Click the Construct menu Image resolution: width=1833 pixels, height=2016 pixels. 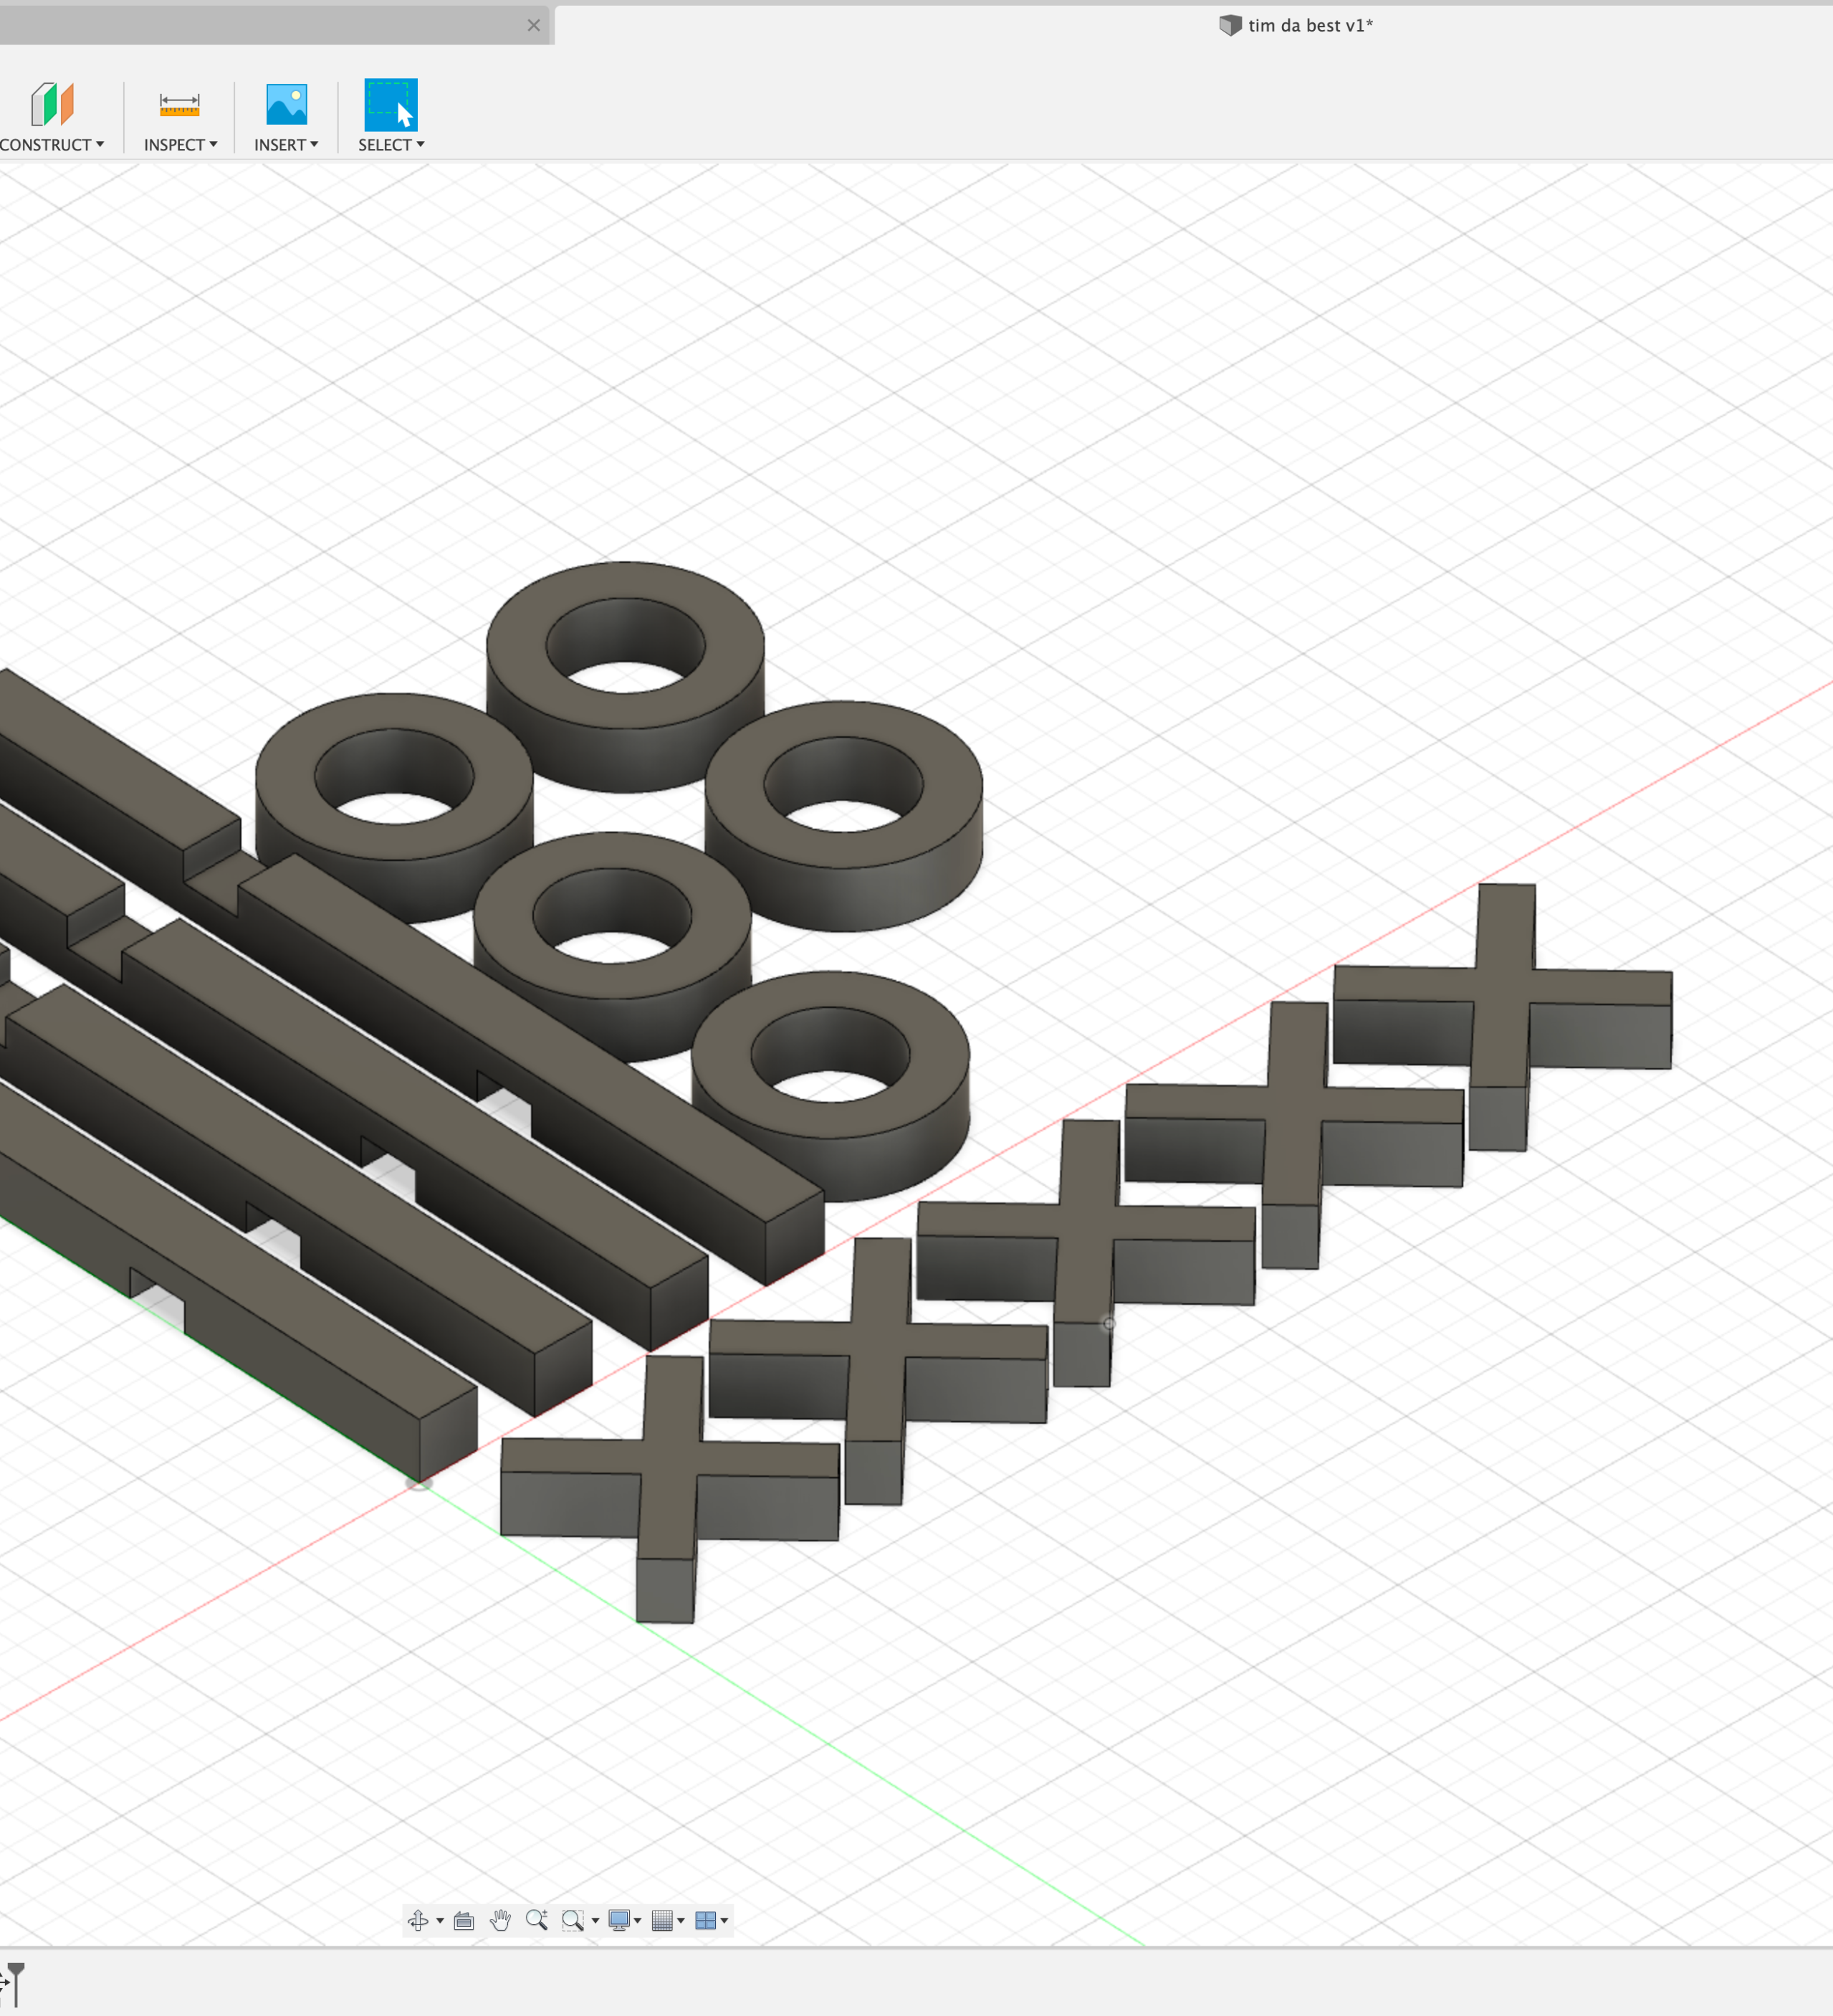[53, 114]
